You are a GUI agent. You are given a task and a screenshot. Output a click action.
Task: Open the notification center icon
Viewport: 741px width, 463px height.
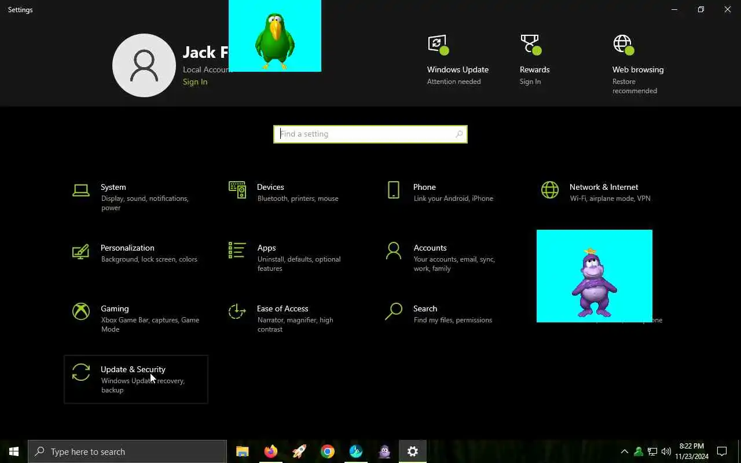click(722, 451)
